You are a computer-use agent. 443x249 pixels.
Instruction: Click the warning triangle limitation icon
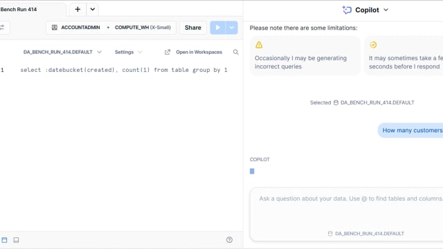tap(259, 45)
